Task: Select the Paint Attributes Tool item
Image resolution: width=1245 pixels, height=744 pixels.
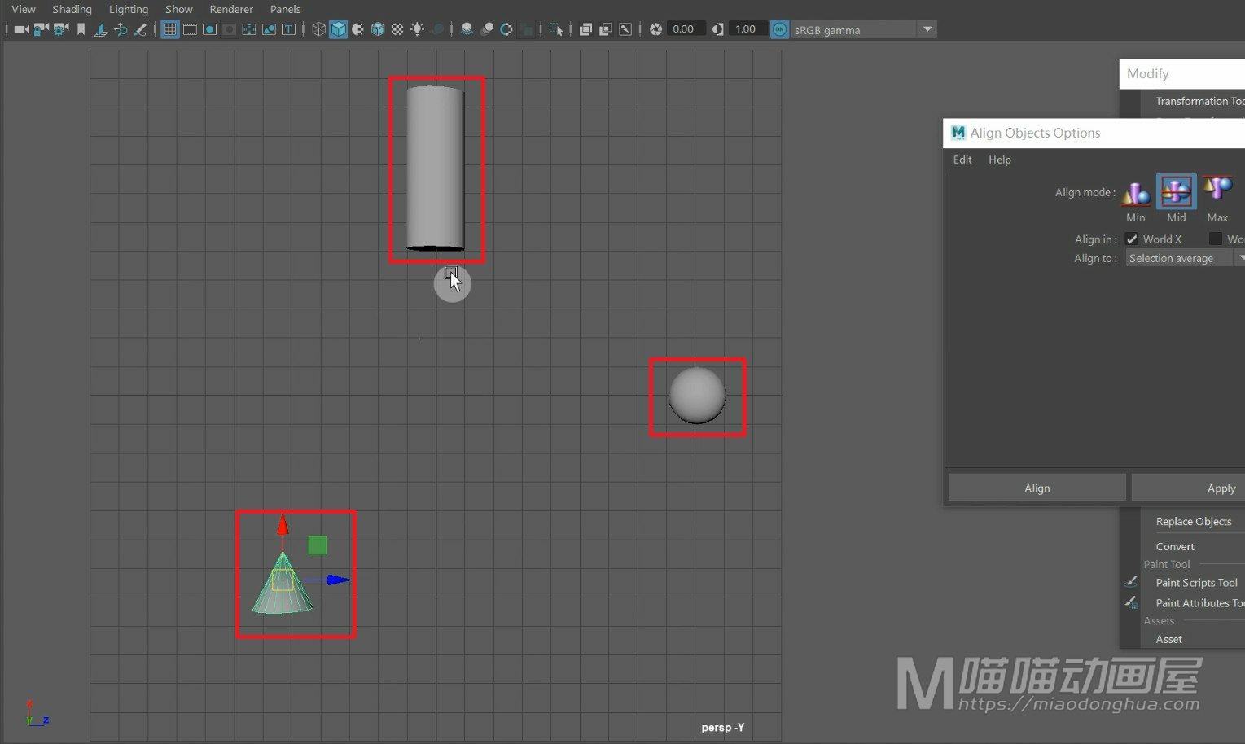Action: (x=1199, y=602)
